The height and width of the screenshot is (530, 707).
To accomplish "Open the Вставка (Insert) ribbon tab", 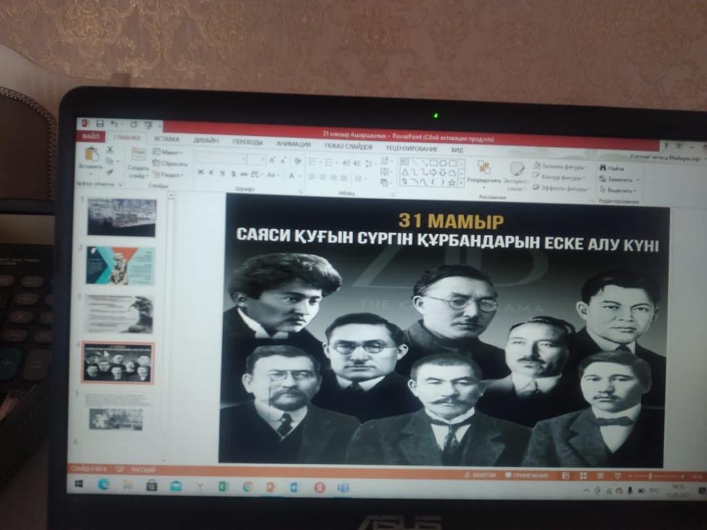I will tap(166, 139).
